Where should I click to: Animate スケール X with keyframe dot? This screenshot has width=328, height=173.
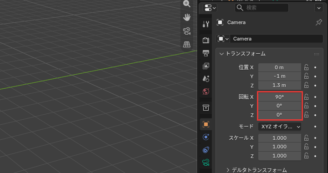pos(315,138)
